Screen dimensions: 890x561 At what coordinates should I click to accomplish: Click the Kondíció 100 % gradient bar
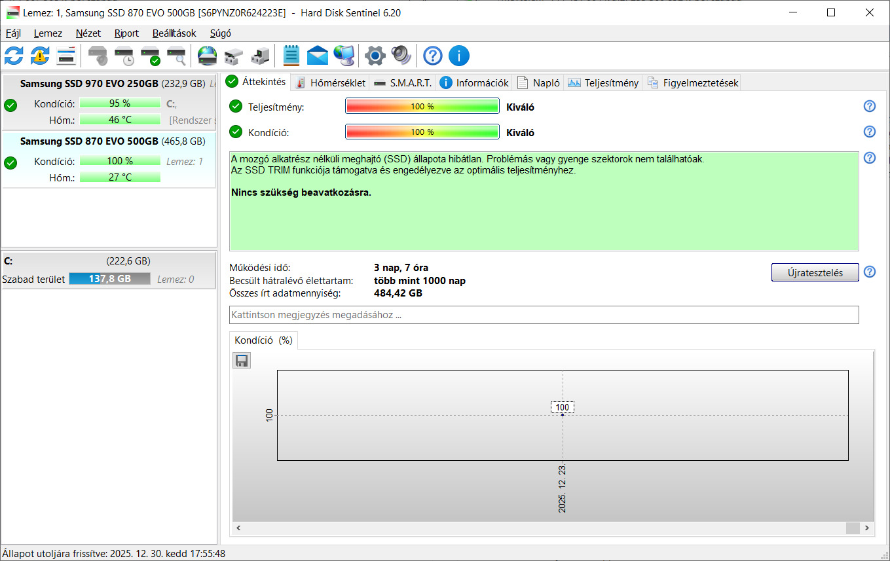point(422,132)
